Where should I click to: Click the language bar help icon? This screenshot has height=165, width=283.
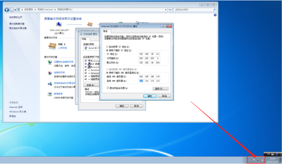(x=276, y=154)
